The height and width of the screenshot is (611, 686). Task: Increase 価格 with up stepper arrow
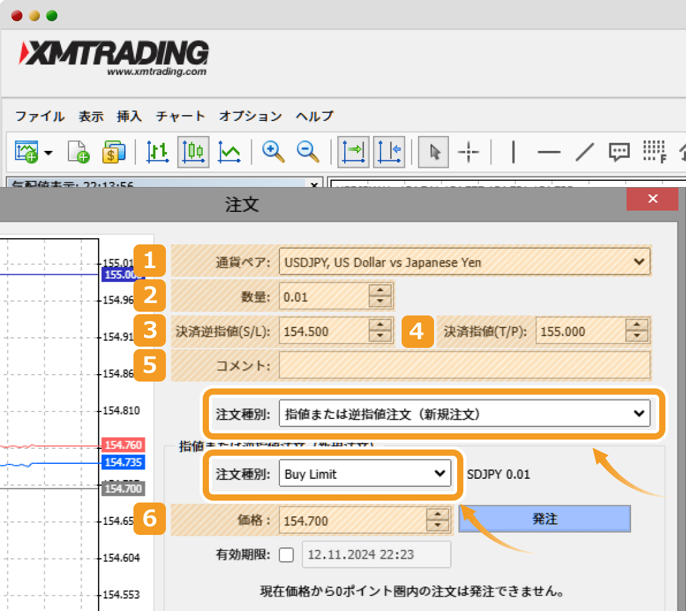click(x=438, y=514)
